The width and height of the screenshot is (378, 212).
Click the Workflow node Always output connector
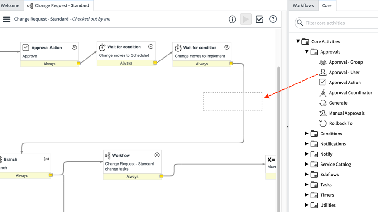161,176
